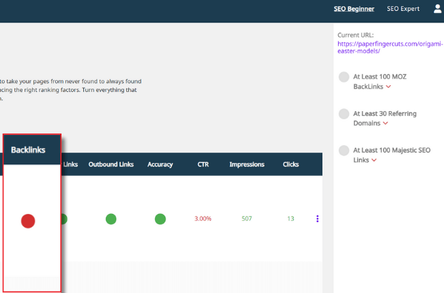The height and width of the screenshot is (293, 444).
Task: Click the CTR column header
Action: coord(203,164)
